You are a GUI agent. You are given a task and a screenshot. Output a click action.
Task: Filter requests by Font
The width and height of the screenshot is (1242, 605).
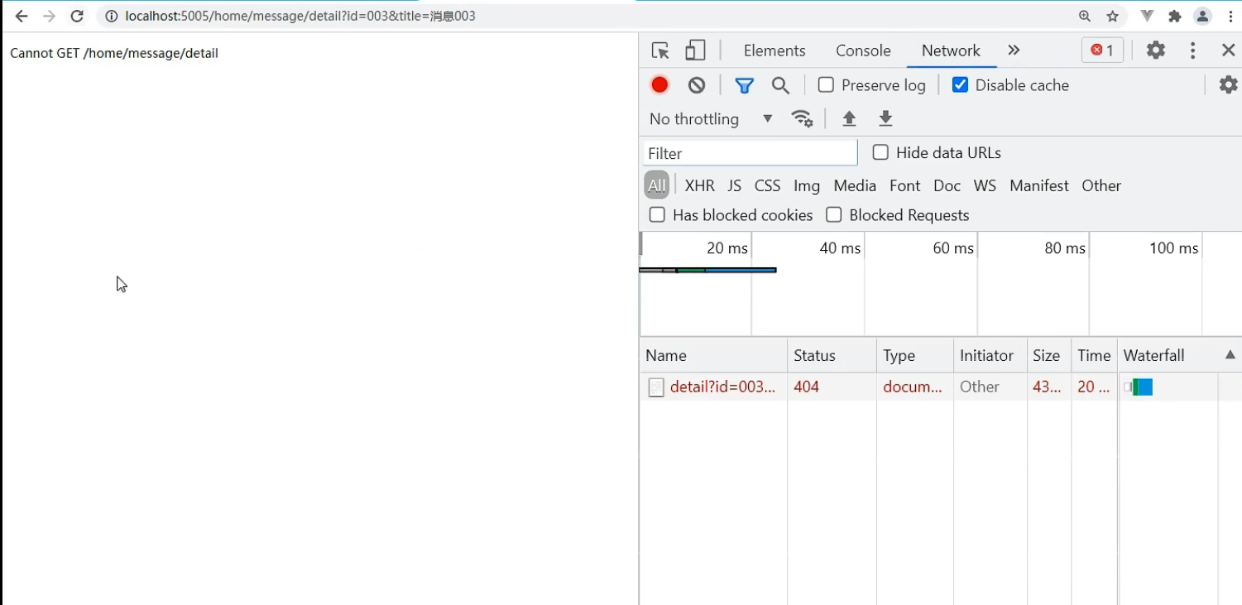click(905, 185)
